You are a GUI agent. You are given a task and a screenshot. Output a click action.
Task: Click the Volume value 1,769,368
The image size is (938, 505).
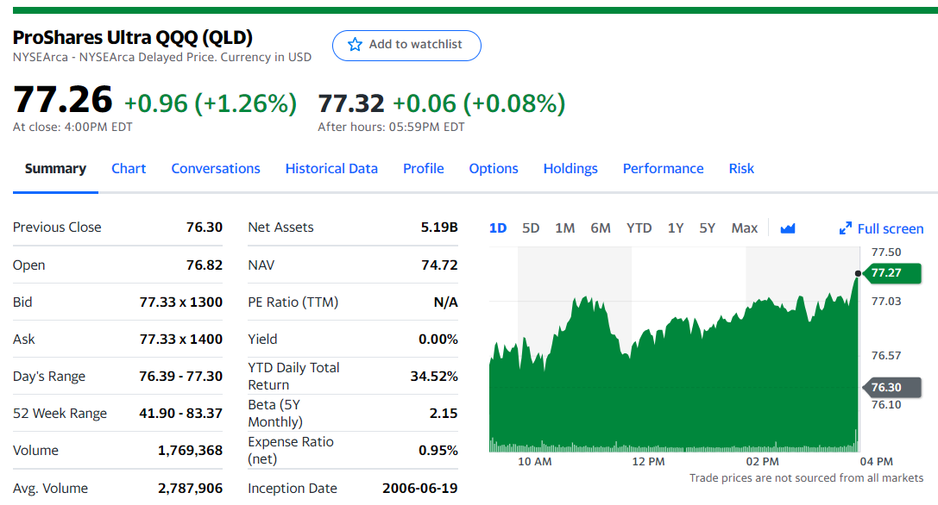190,451
